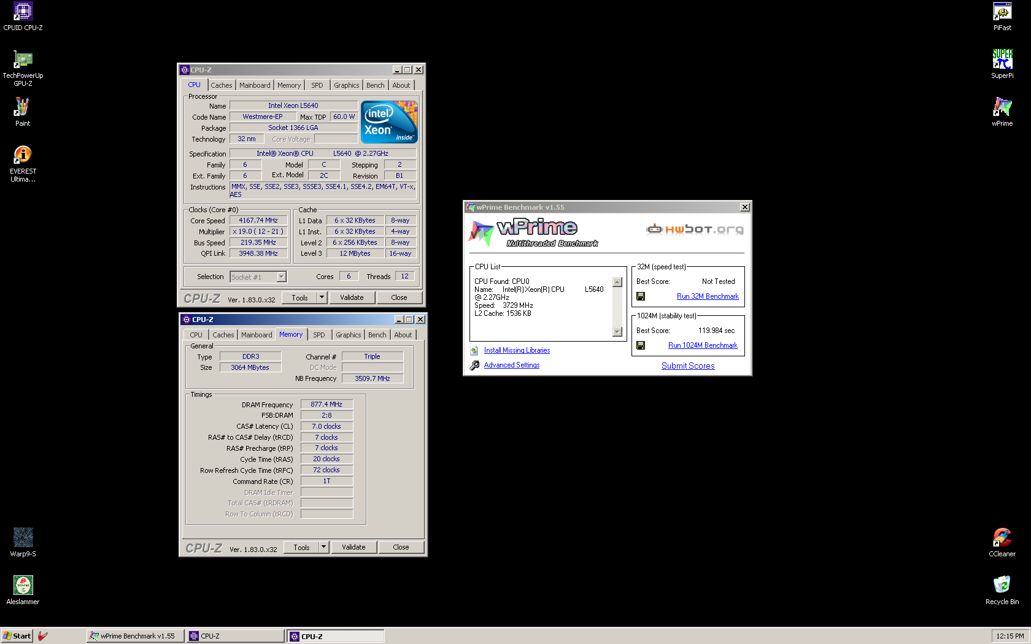This screenshot has width=1031, height=644.
Task: Open About tab in upper CPU-Z
Action: pyautogui.click(x=401, y=85)
